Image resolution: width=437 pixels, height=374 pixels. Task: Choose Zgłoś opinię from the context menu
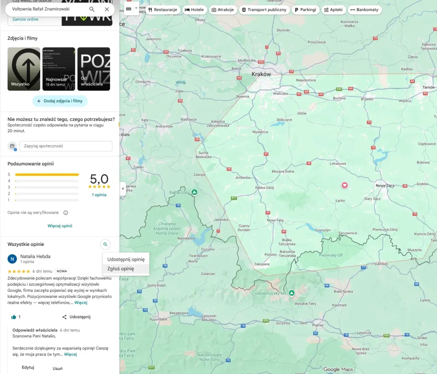click(121, 269)
